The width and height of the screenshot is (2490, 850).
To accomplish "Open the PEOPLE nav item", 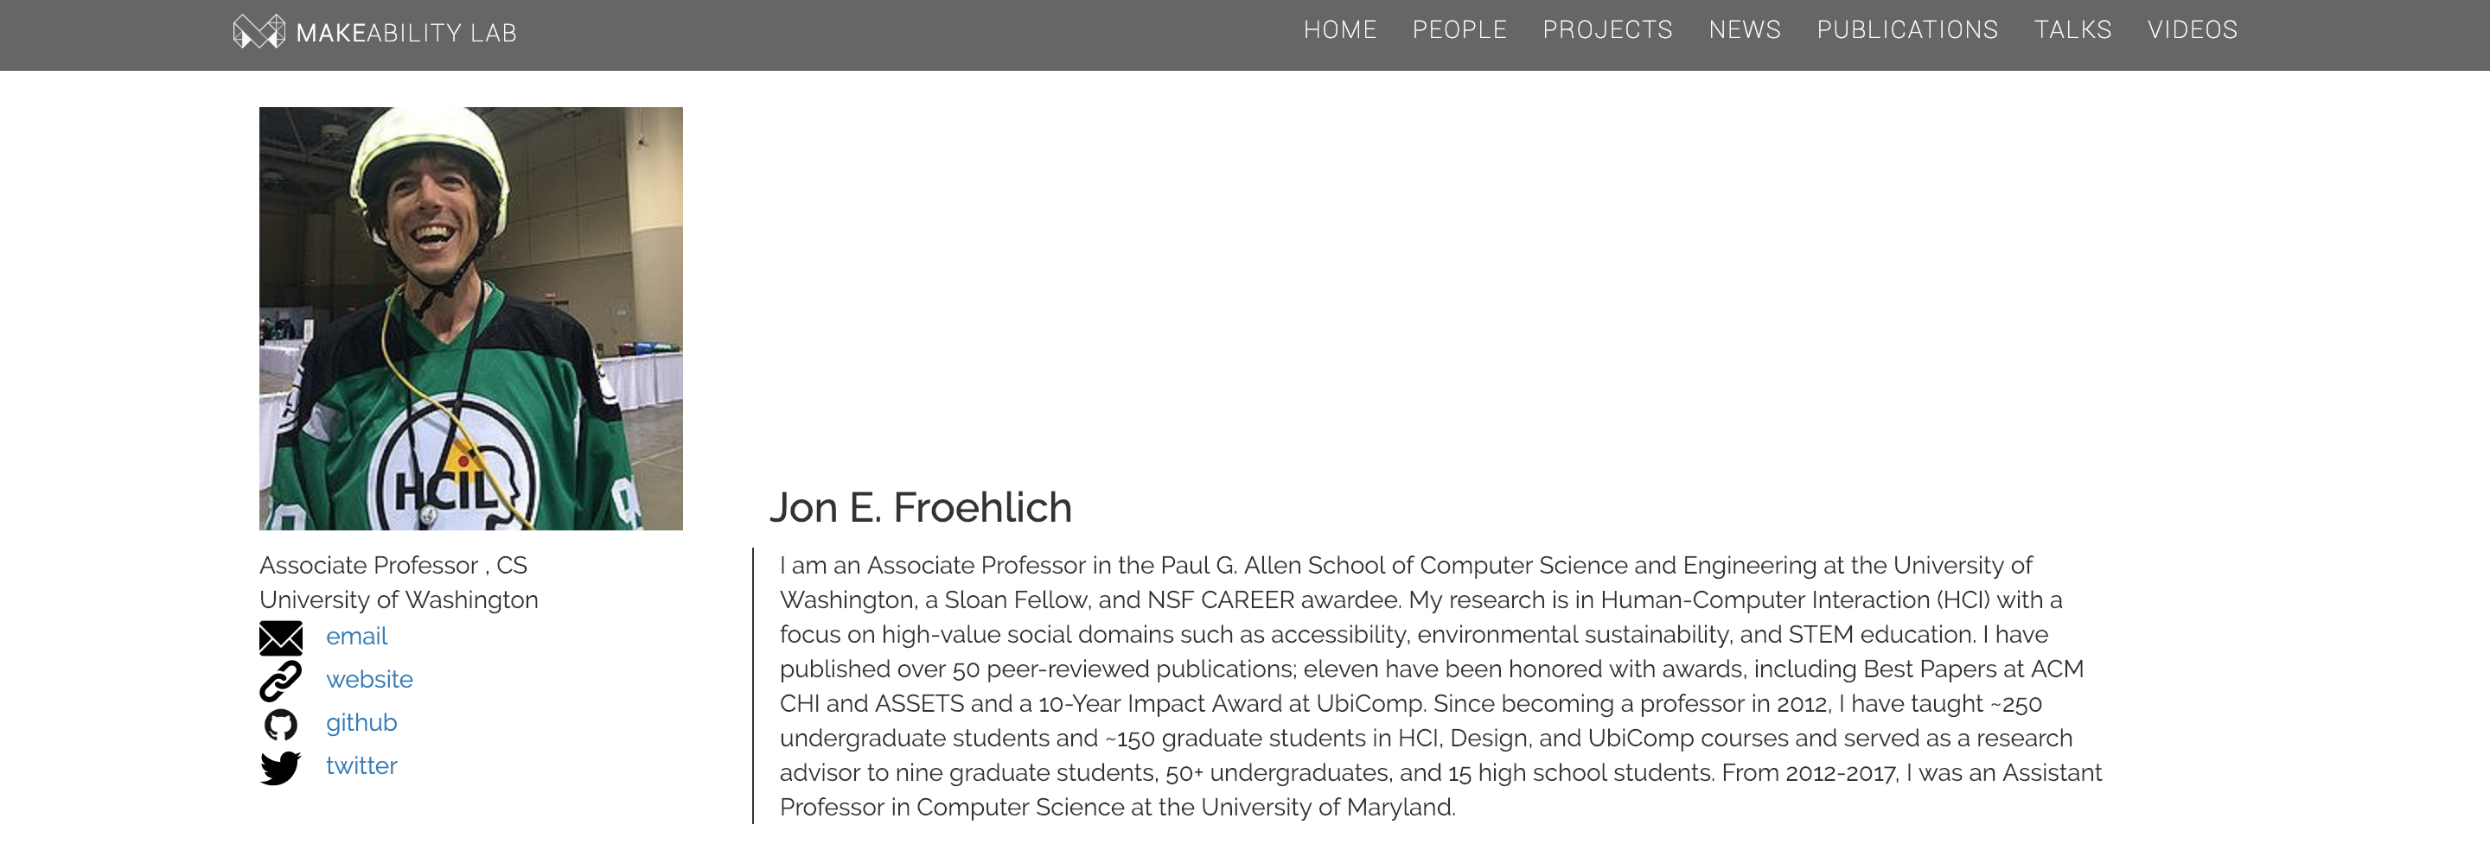I will (x=1459, y=30).
